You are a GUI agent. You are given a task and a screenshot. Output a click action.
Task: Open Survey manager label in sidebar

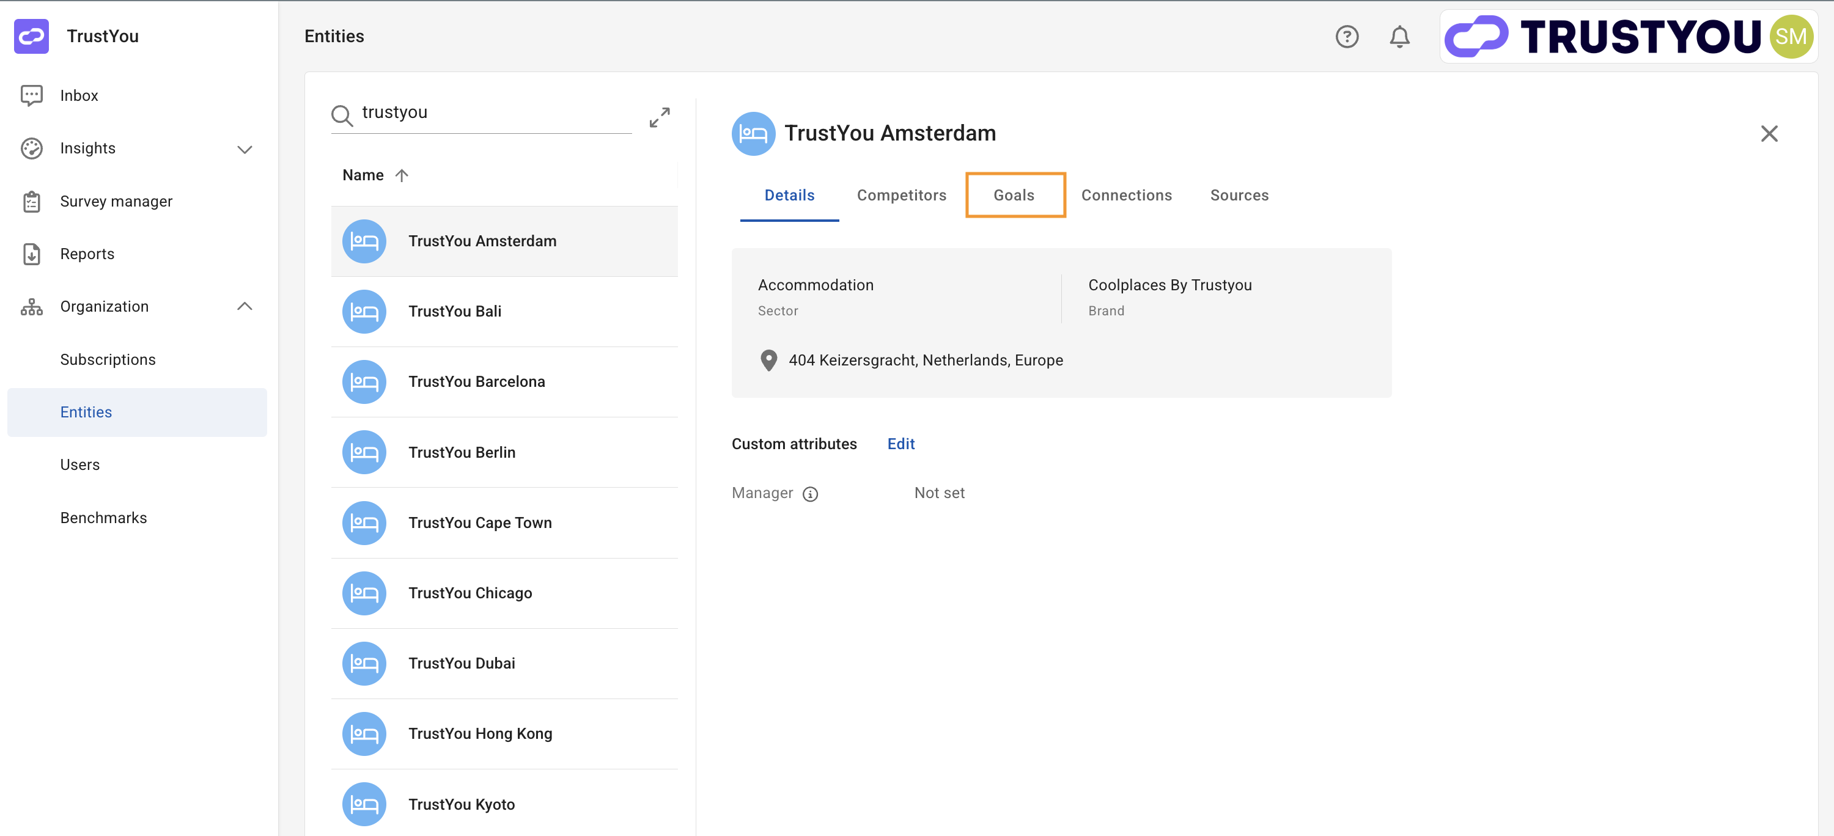116,201
